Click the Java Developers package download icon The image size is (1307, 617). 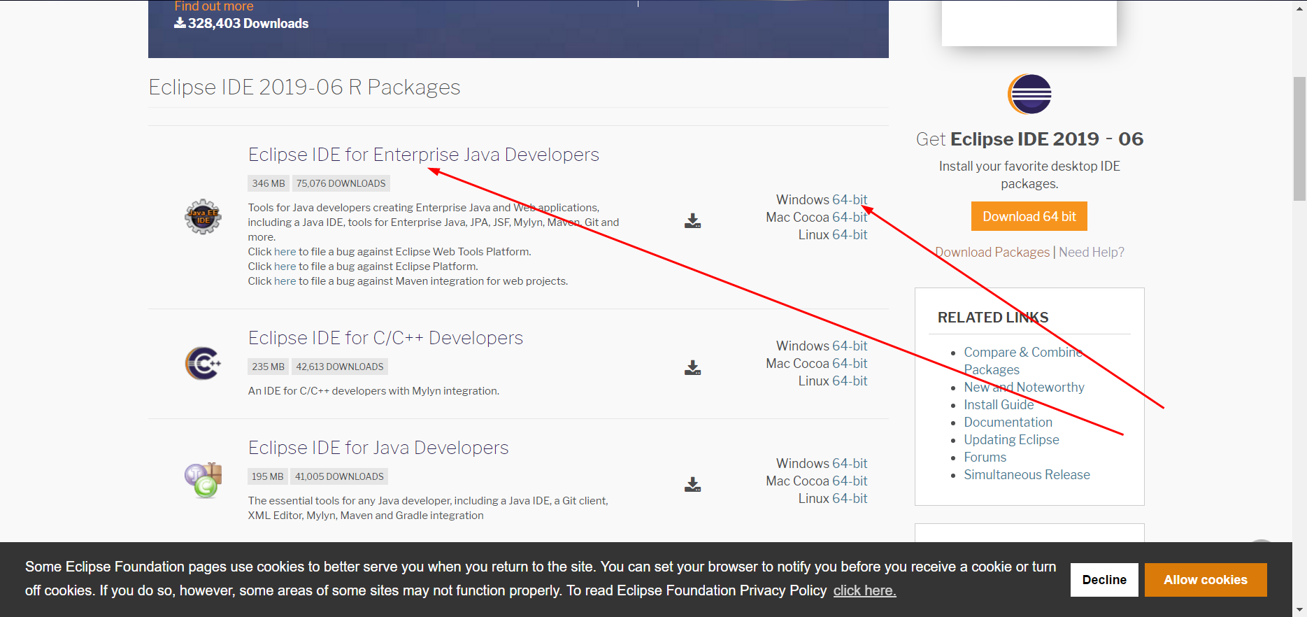pyautogui.click(x=692, y=485)
